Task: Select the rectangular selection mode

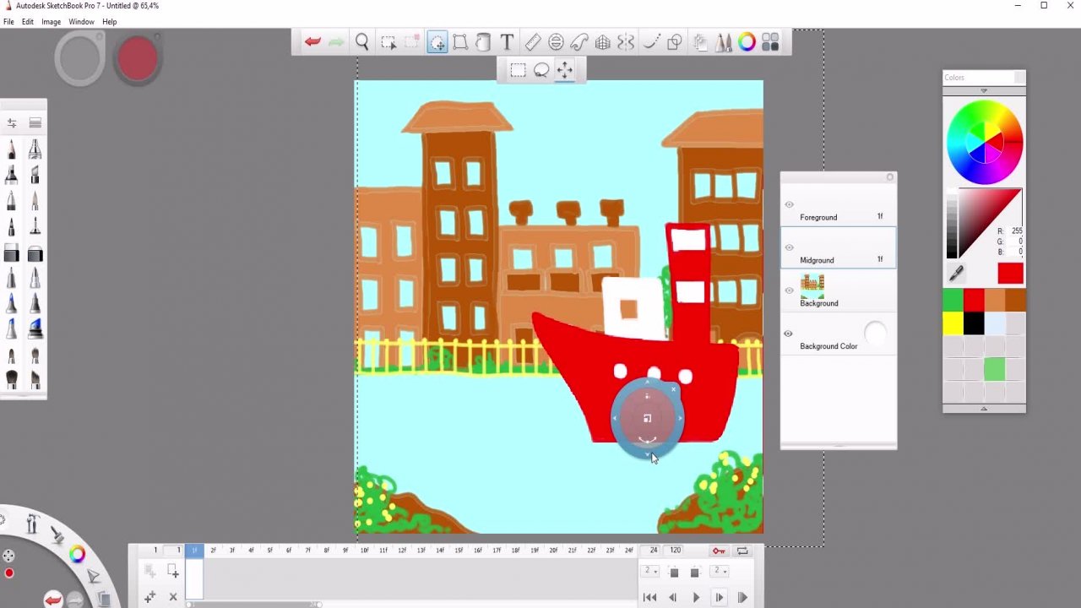Action: (518, 70)
